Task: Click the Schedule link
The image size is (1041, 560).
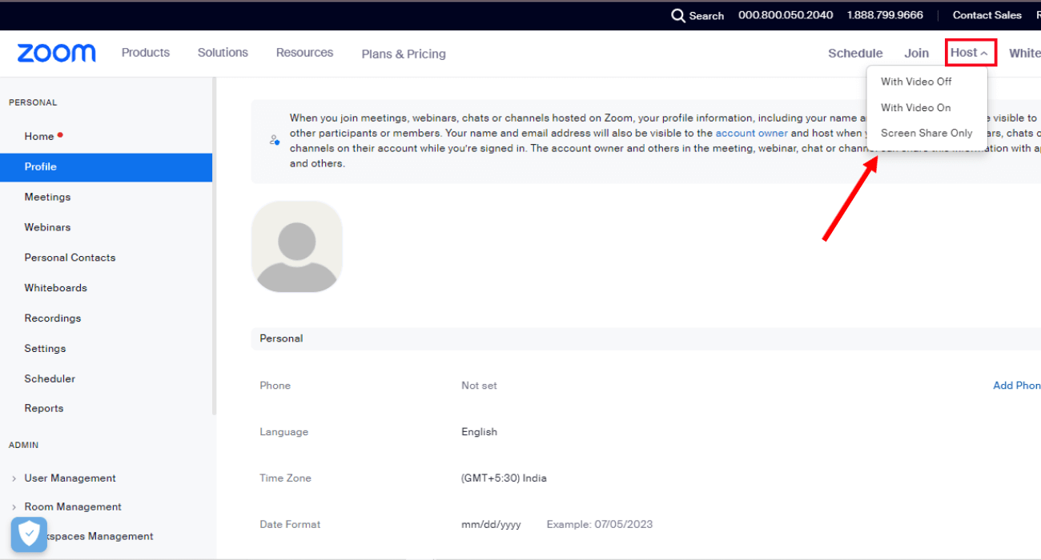Action: (x=855, y=54)
